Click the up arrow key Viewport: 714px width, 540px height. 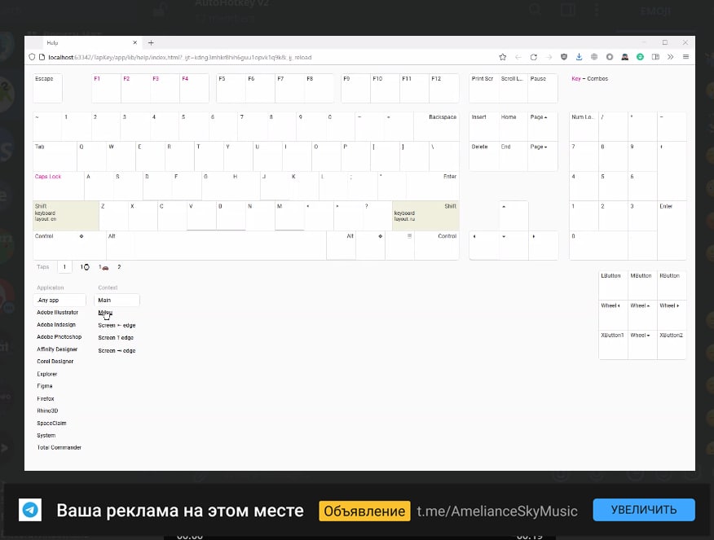513,216
